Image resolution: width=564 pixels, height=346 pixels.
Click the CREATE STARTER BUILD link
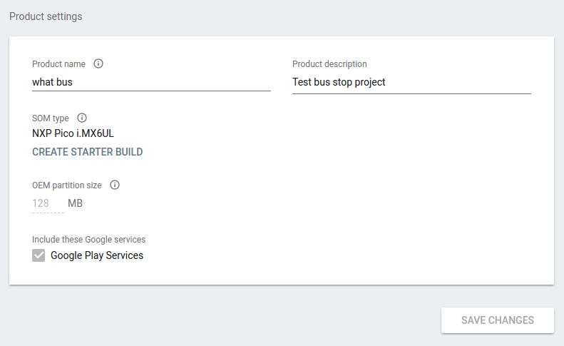(x=88, y=152)
